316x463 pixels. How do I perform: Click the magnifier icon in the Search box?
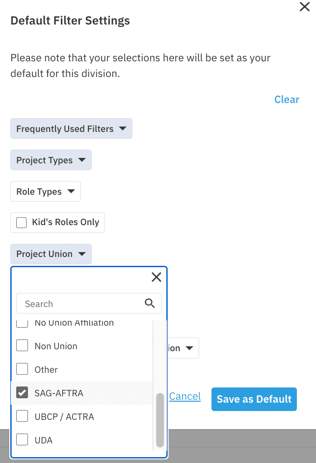150,303
